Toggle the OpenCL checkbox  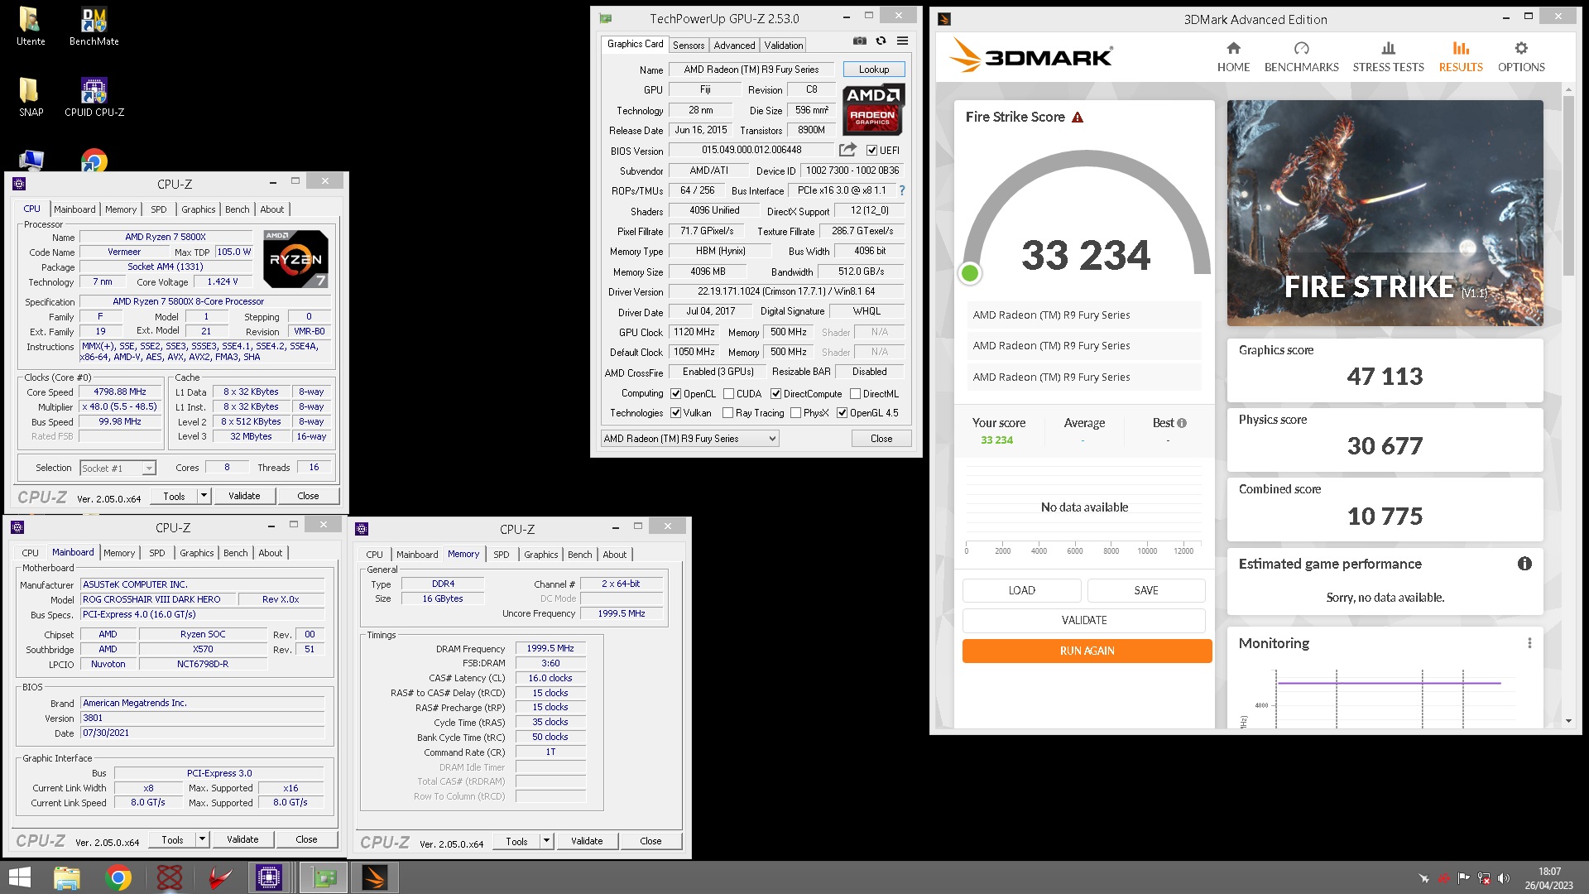(x=676, y=394)
